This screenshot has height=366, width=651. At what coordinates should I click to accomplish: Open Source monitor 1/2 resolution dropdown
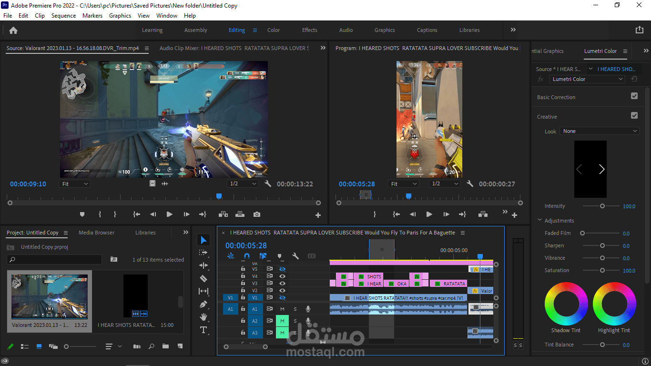pyautogui.click(x=243, y=183)
